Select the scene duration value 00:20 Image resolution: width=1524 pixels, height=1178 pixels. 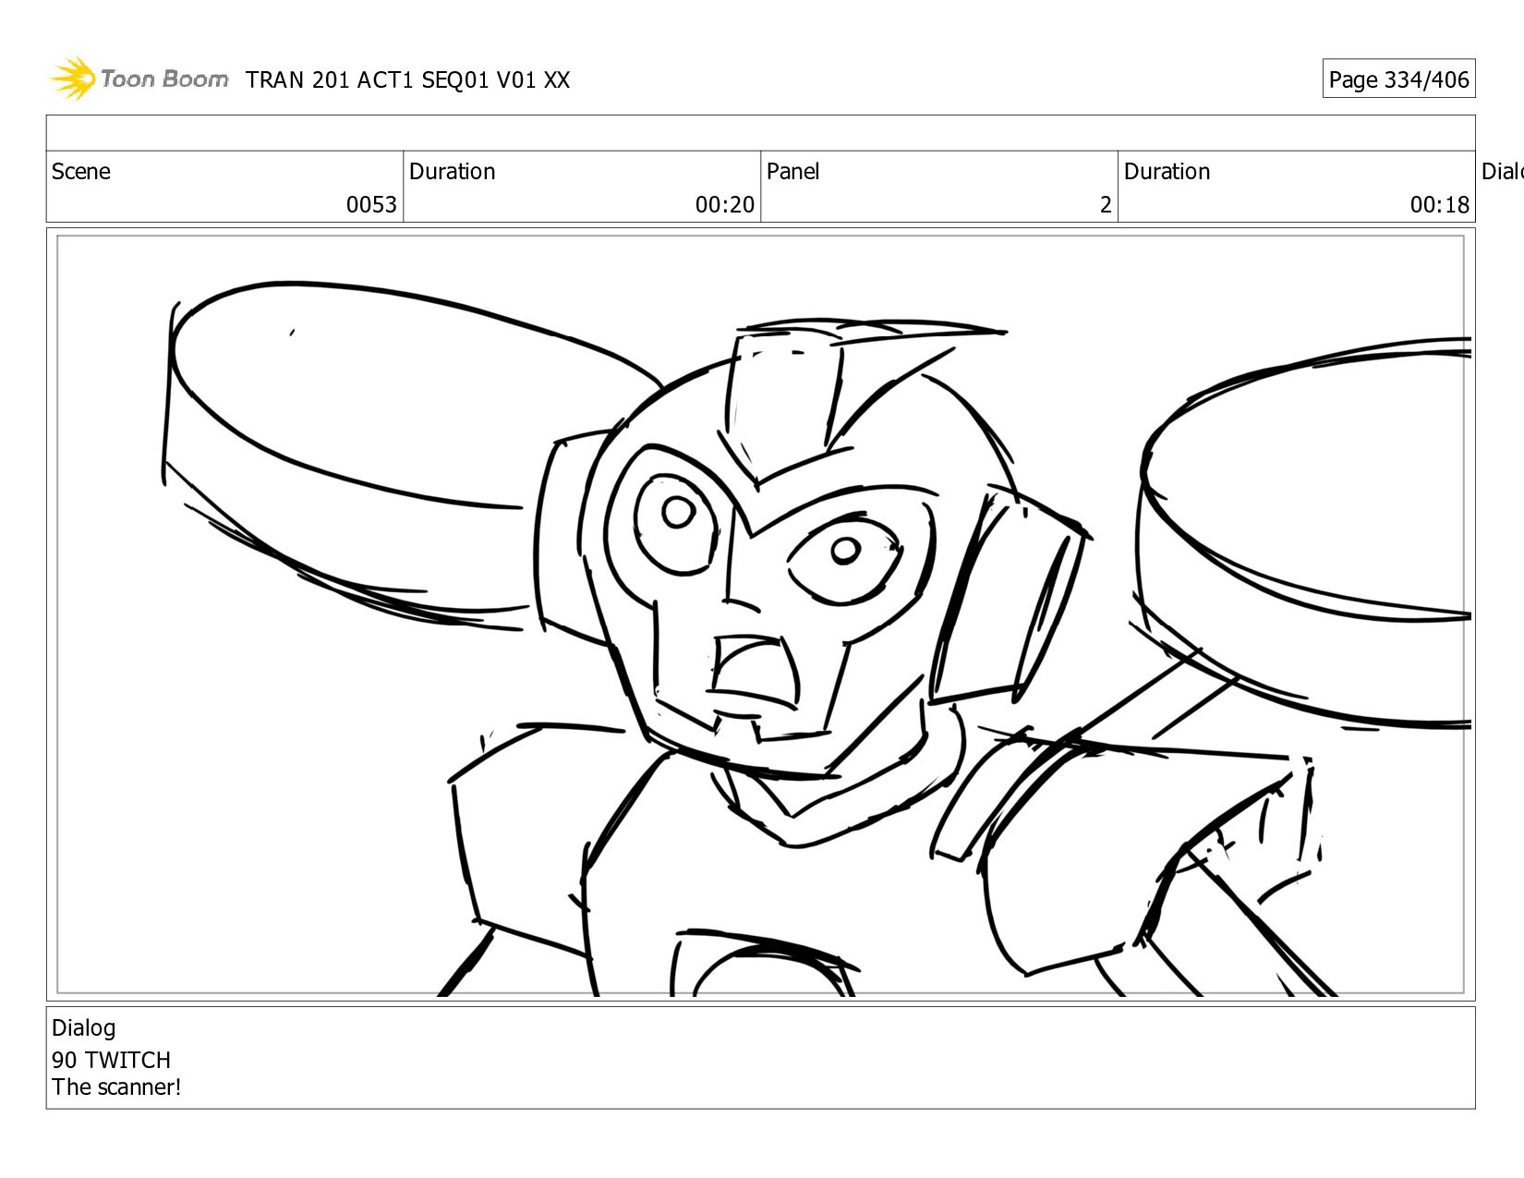click(725, 204)
